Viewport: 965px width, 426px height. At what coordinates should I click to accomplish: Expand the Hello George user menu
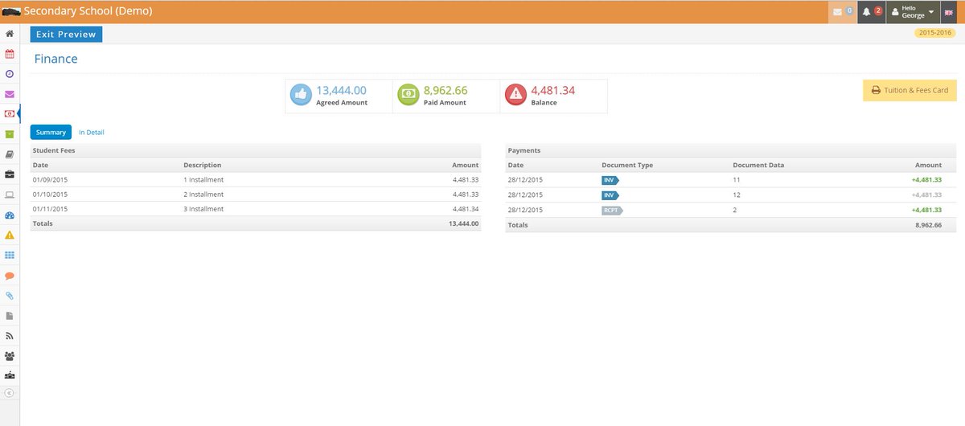point(913,12)
